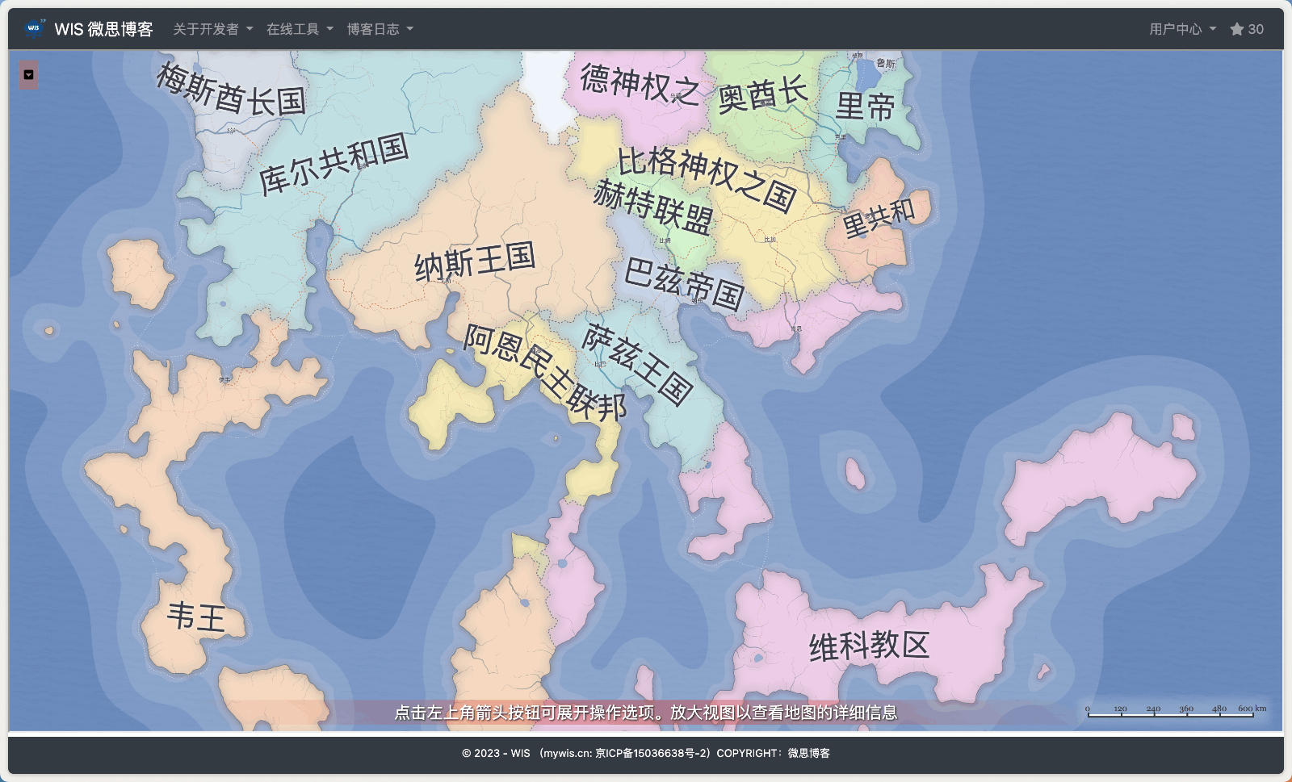Screen dimensions: 1292x782
Task: Click the hint banner about arrow button
Action: pos(646,713)
